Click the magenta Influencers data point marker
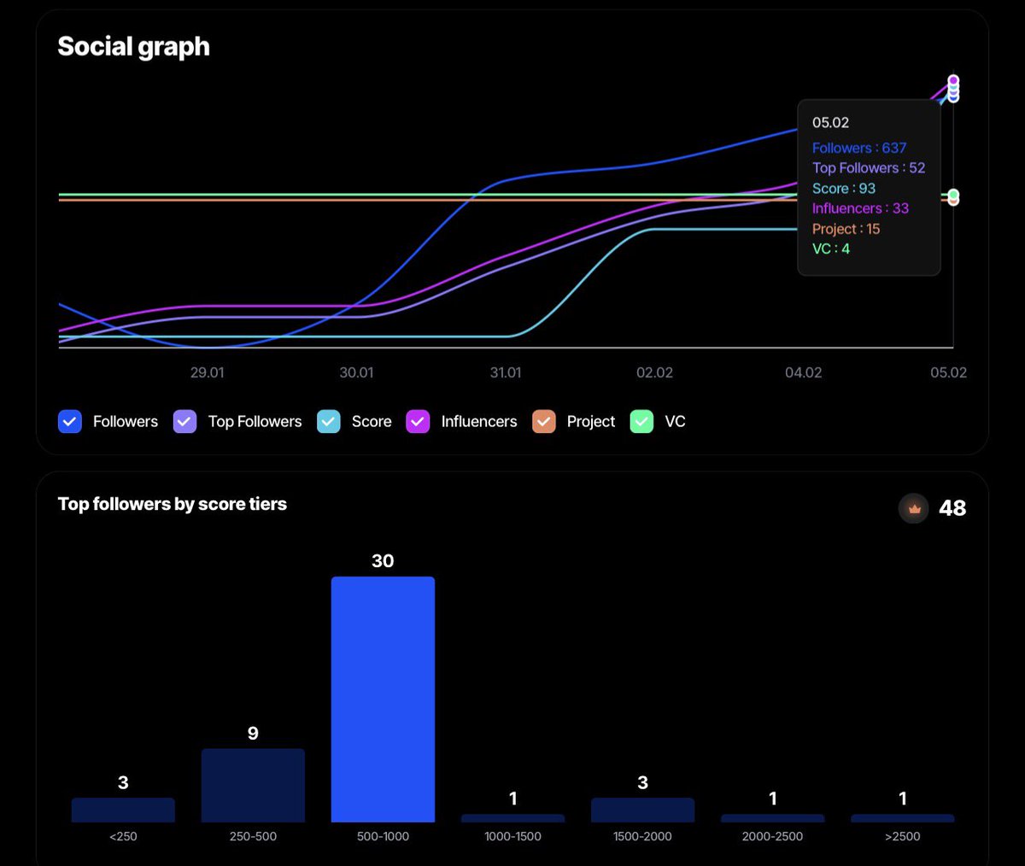1025x866 pixels. point(953,80)
